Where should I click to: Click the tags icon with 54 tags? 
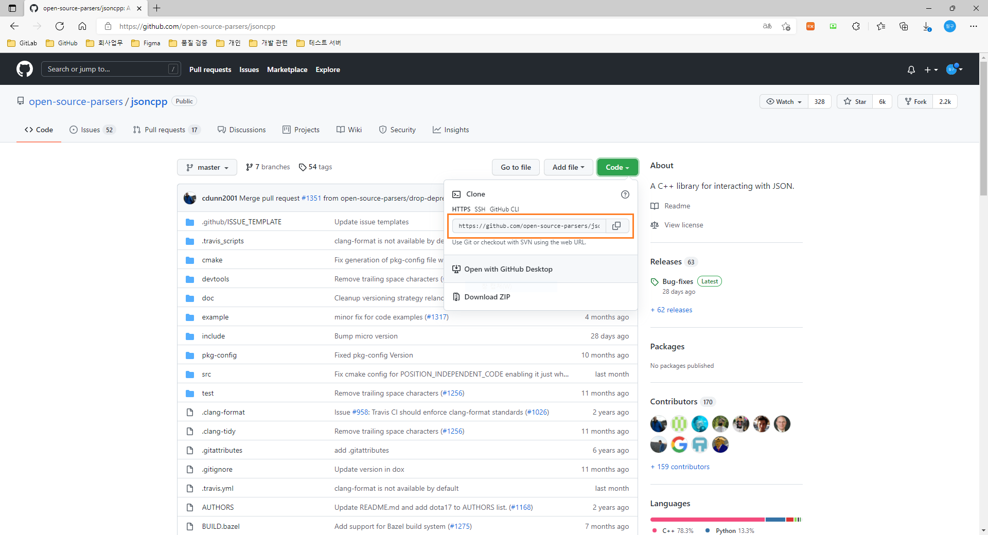coord(303,167)
